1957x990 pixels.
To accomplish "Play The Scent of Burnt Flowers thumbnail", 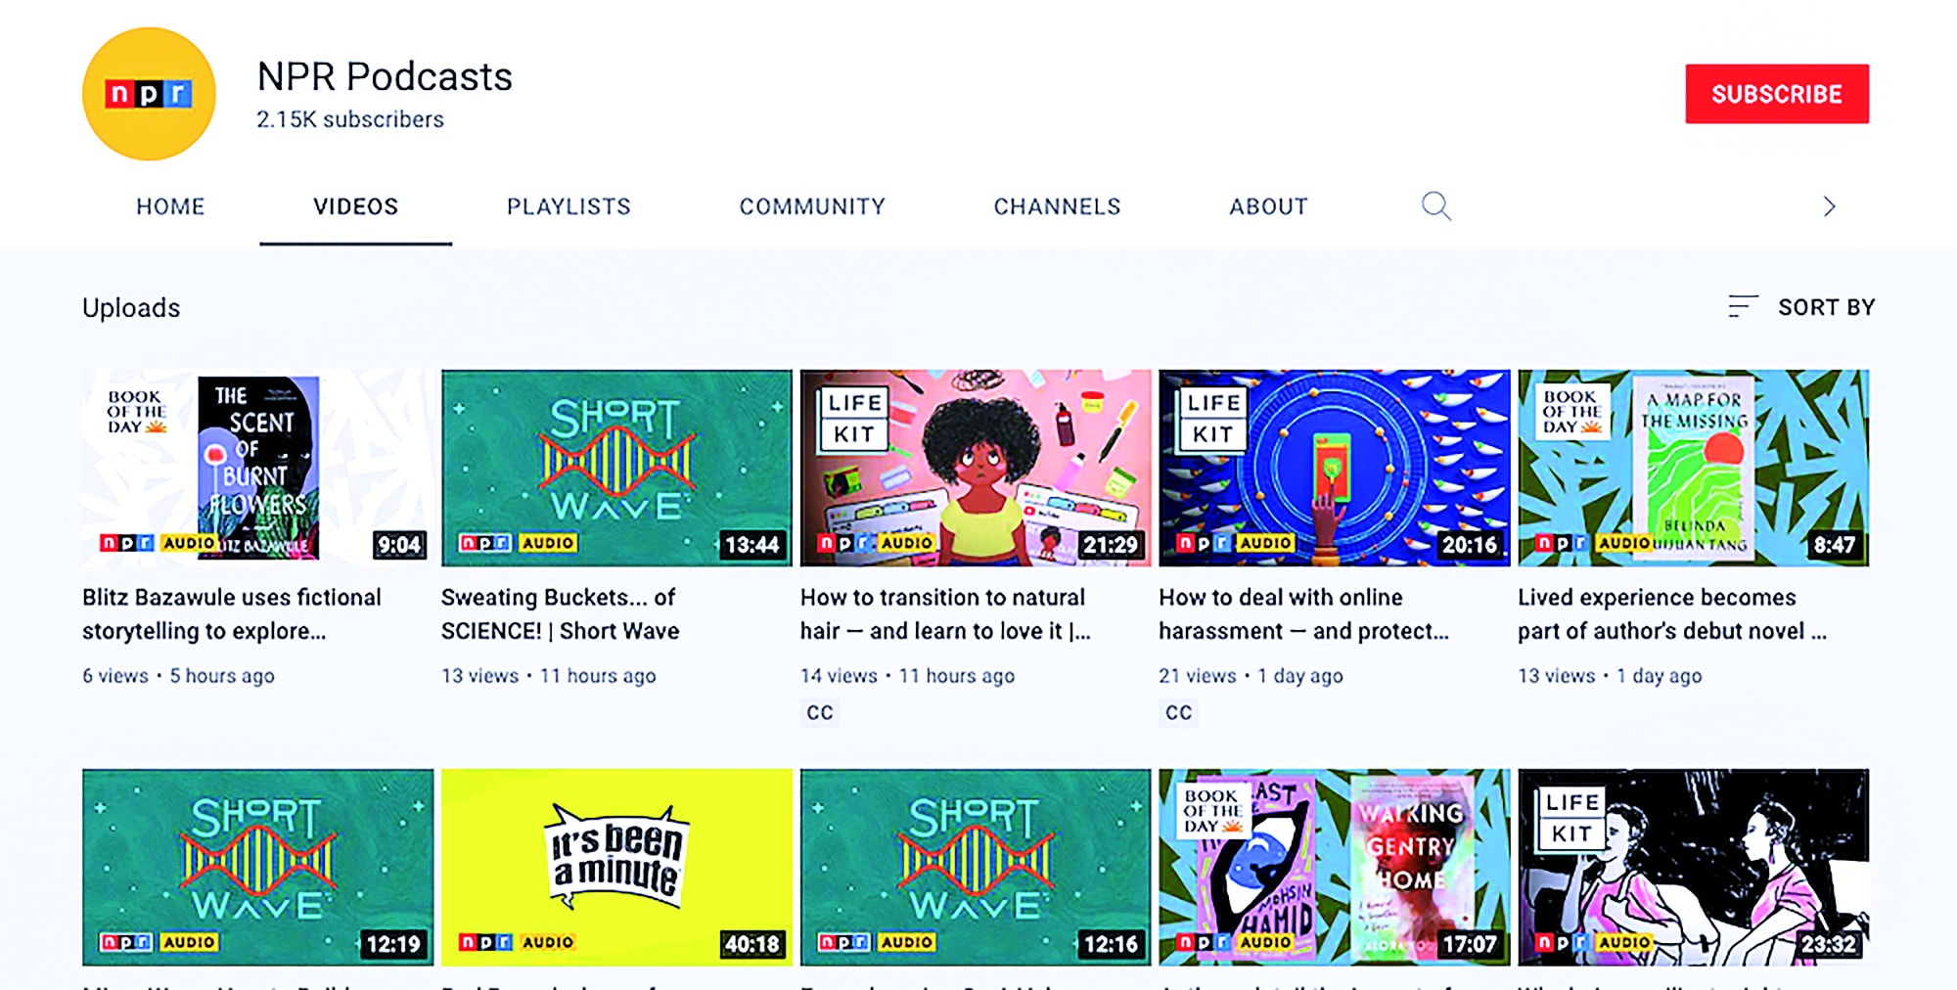I will coord(257,468).
